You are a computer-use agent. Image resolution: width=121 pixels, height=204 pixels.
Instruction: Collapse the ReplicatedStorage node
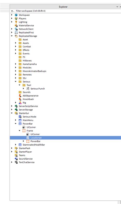[x=12, y=36]
